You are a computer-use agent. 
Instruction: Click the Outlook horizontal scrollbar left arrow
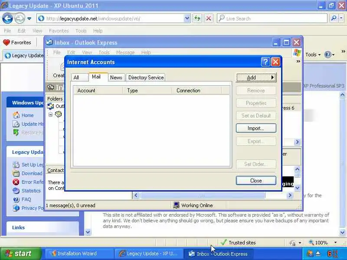click(x=136, y=195)
